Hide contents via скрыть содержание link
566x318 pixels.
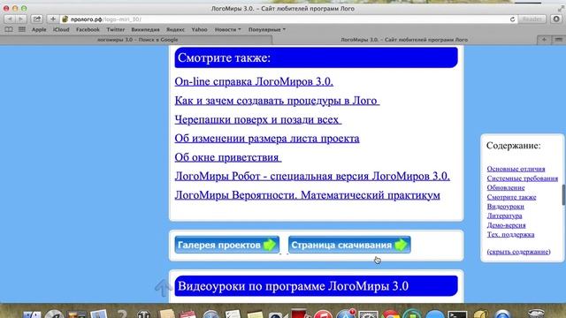tap(519, 252)
